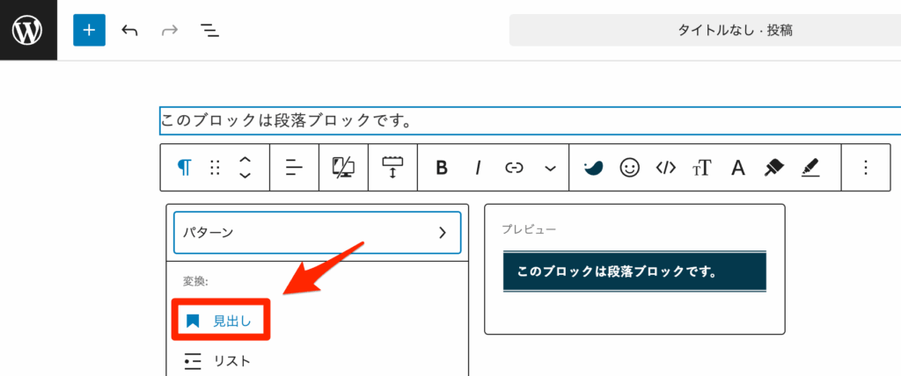Apply inline code formatting
Viewport: 901px width, 376px height.
pyautogui.click(x=665, y=168)
